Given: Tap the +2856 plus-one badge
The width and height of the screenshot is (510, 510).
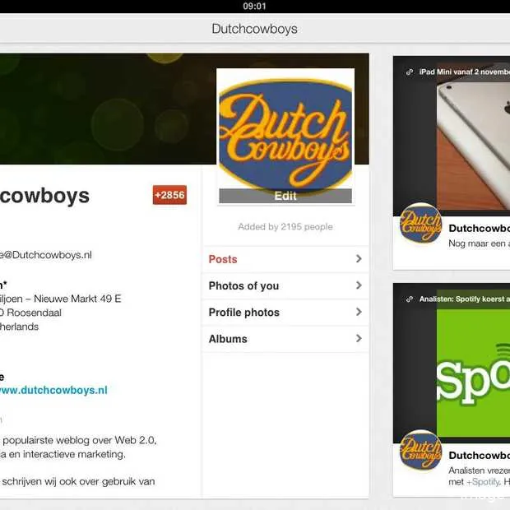Looking at the screenshot, I should click(169, 195).
